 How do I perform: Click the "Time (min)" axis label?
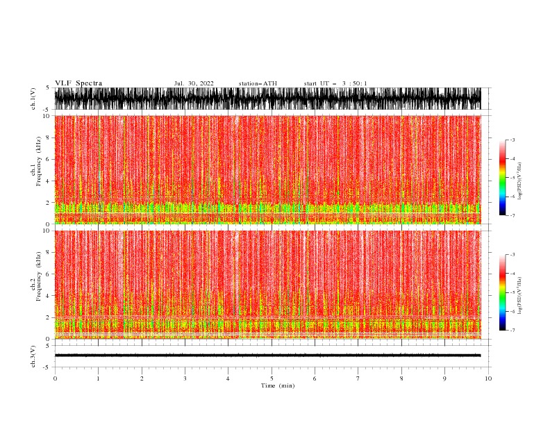[278, 385]
